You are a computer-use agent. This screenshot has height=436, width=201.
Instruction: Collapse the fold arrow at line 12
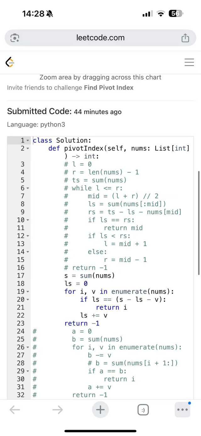point(28,236)
